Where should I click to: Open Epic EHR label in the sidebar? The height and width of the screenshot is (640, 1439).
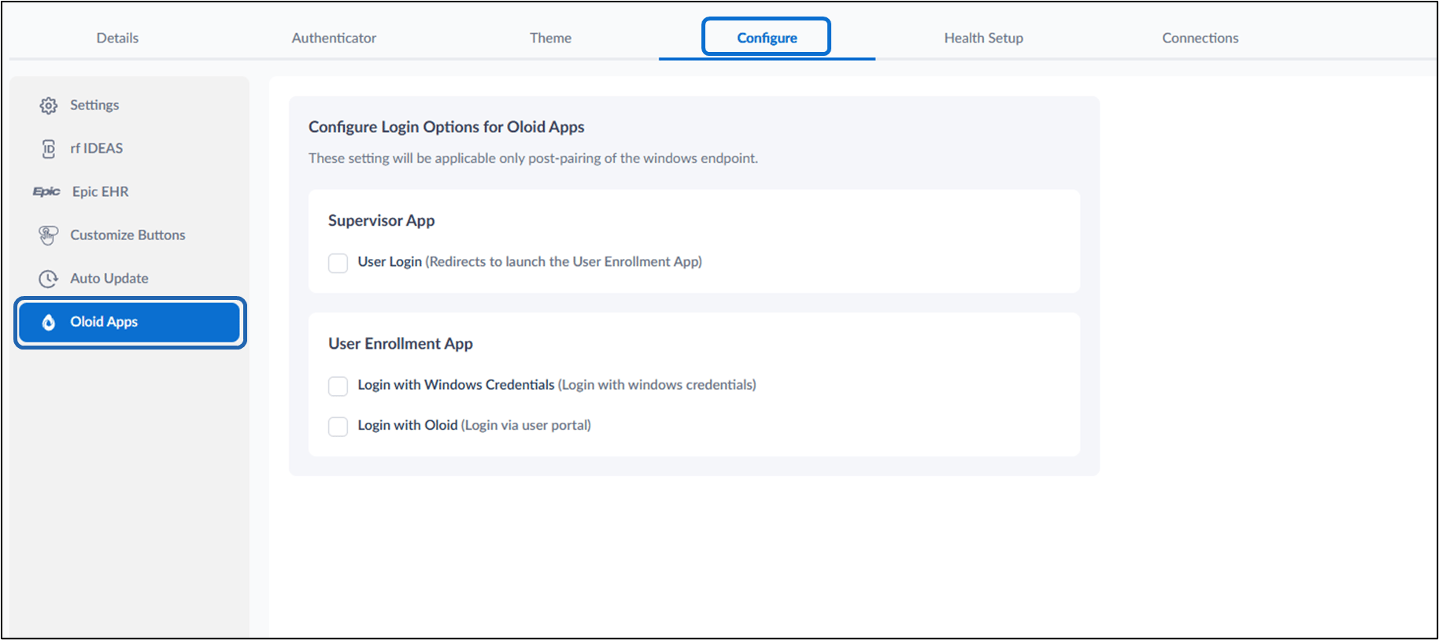(x=100, y=191)
